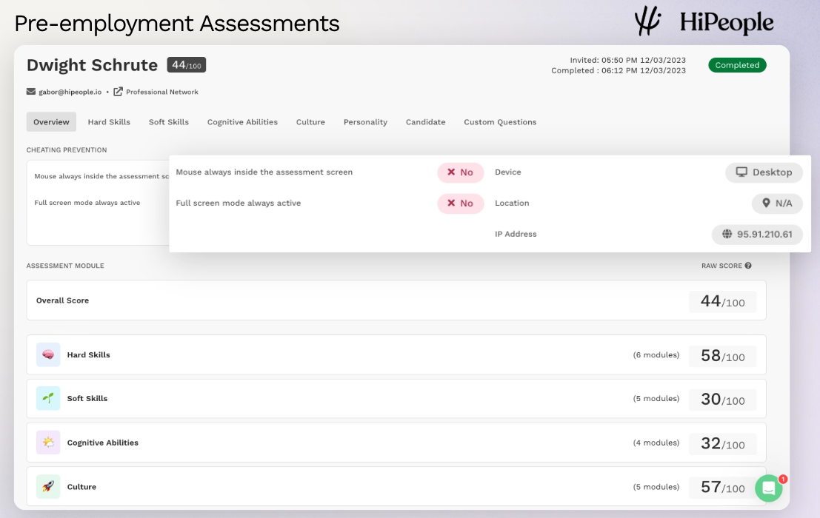Click the Hard Skills brain icon
The height and width of the screenshot is (518, 820).
pos(48,355)
